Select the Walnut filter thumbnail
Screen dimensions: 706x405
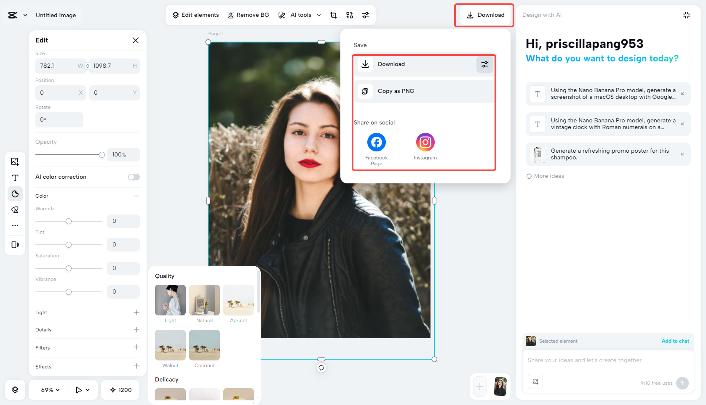[170, 345]
